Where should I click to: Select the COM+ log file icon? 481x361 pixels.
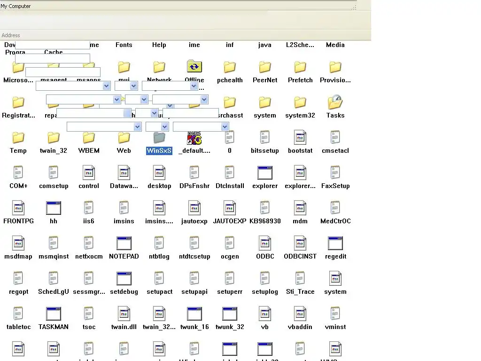coord(18,172)
